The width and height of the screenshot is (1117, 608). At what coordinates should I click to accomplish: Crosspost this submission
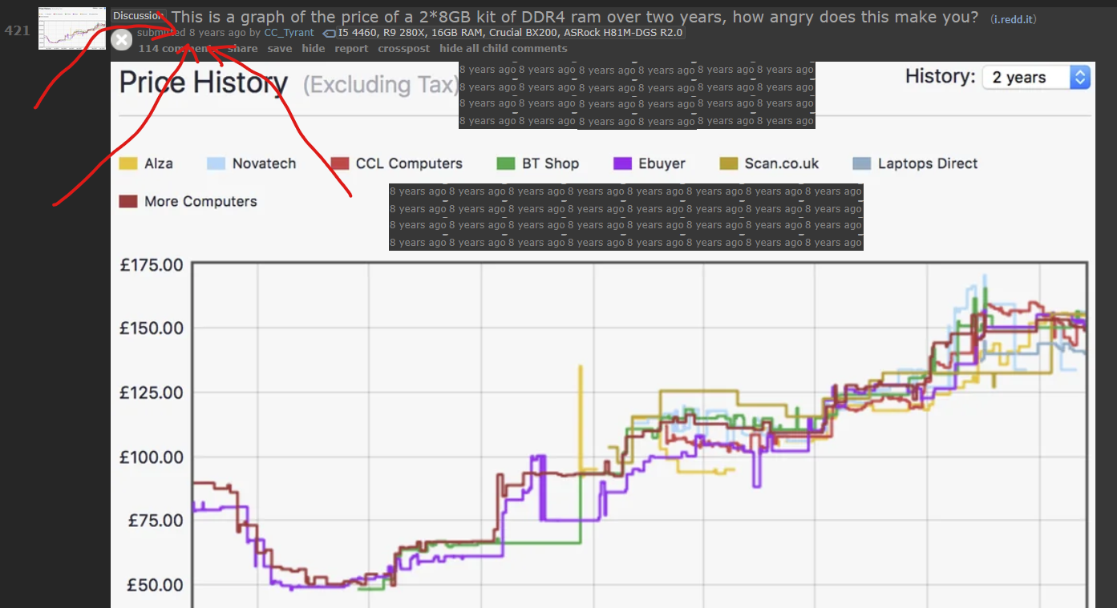[403, 49]
